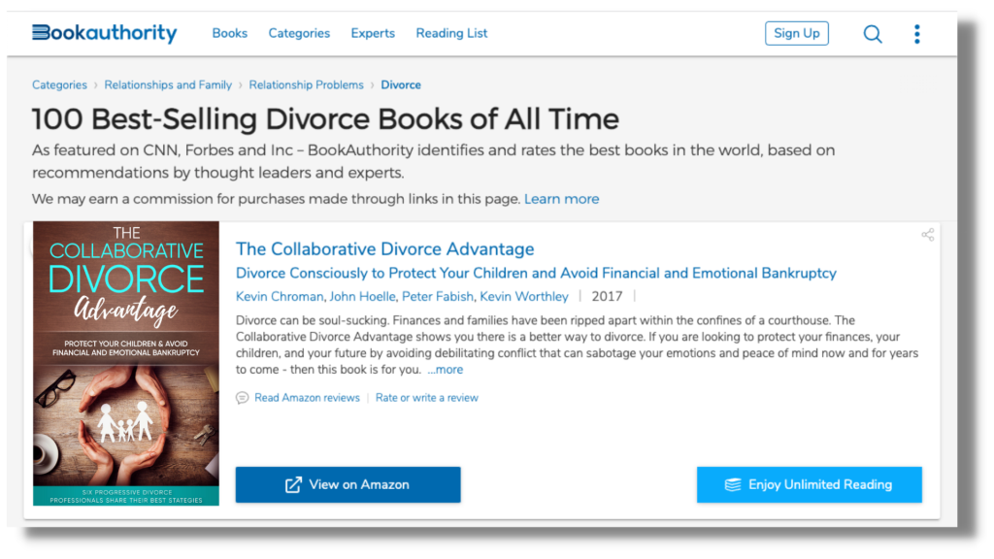Viewport: 994px width, 559px height.
Task: Go to the Experts page
Action: [373, 33]
